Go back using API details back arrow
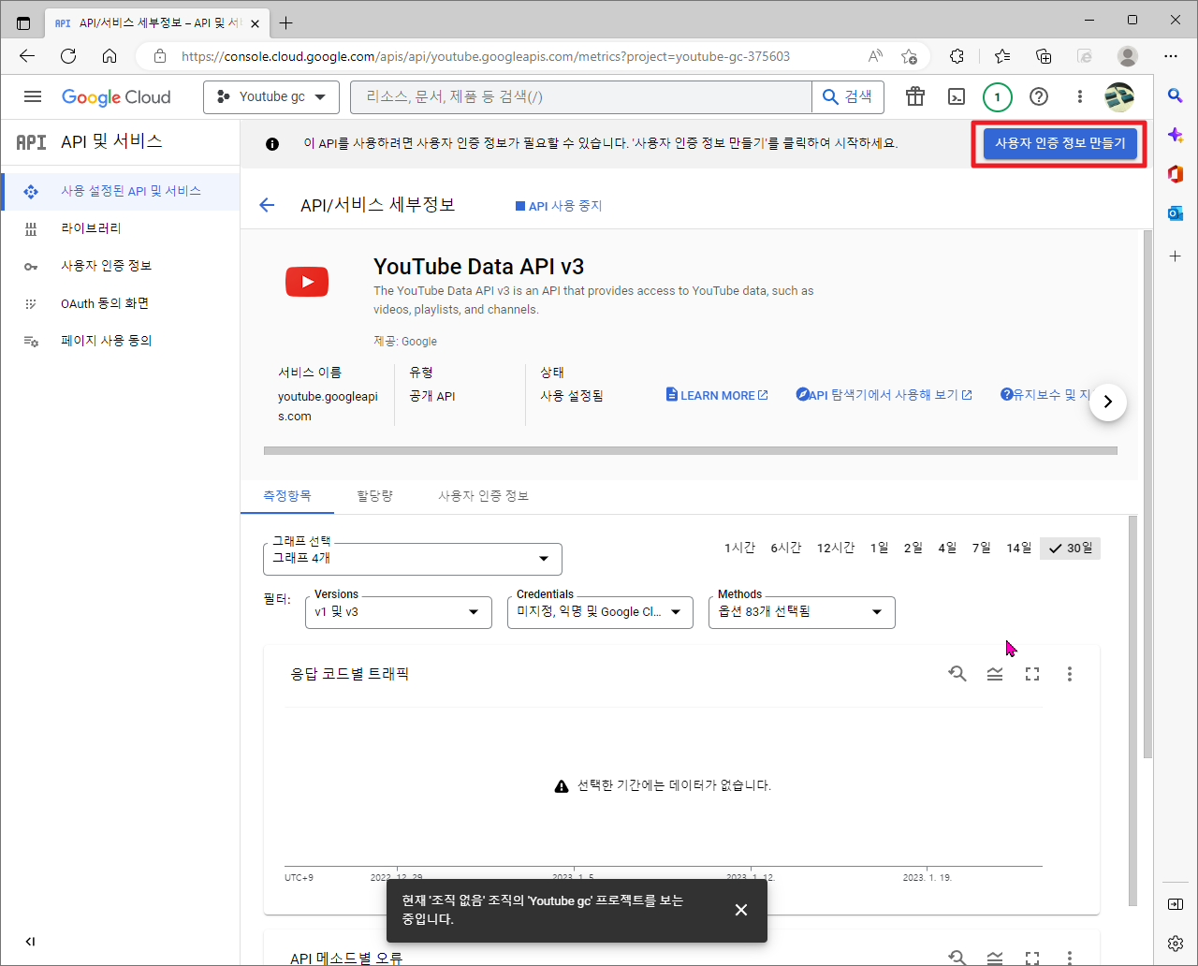The image size is (1198, 966). tap(267, 205)
